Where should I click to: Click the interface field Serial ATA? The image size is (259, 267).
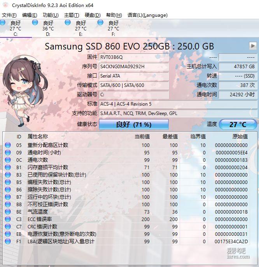[x=134, y=76]
